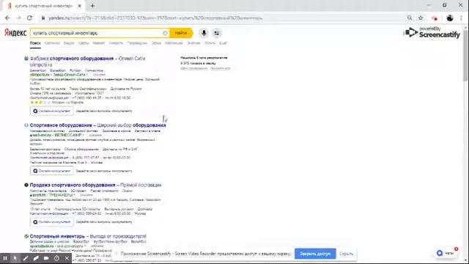Switch to the Видео tab
Screen dimensions: 469x264
click(x=69, y=43)
